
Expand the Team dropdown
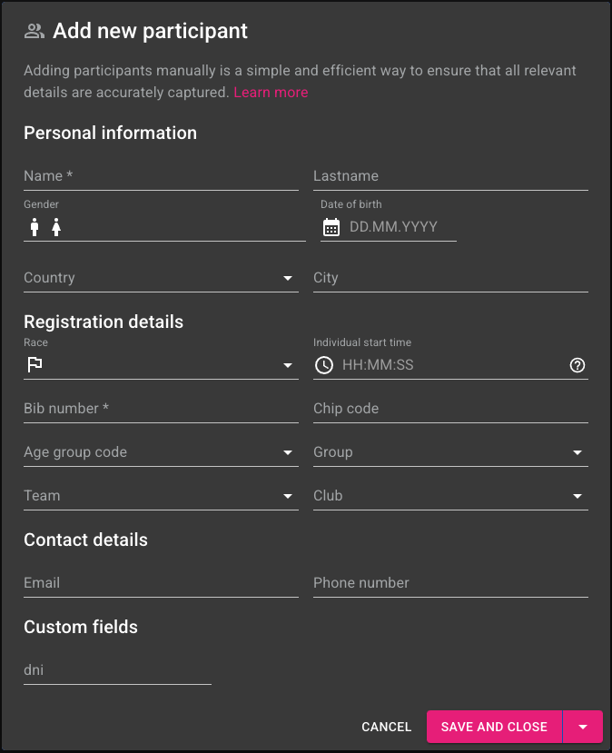(288, 496)
